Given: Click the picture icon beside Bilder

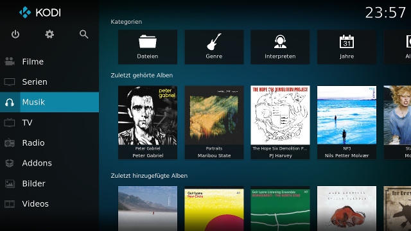Looking at the screenshot, I should click(x=10, y=184).
